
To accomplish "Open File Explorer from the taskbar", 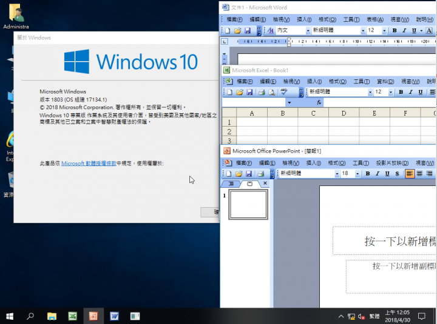I will pos(52,316).
